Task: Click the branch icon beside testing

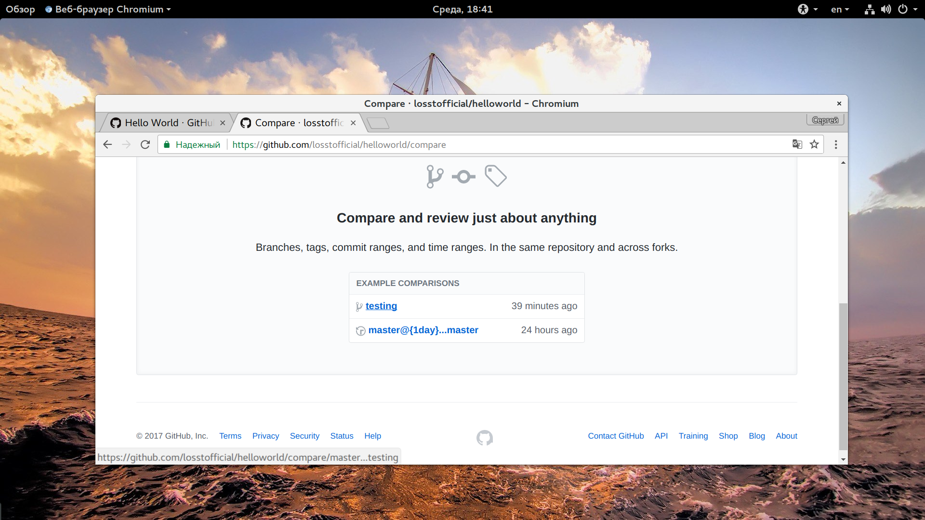Action: 359,307
